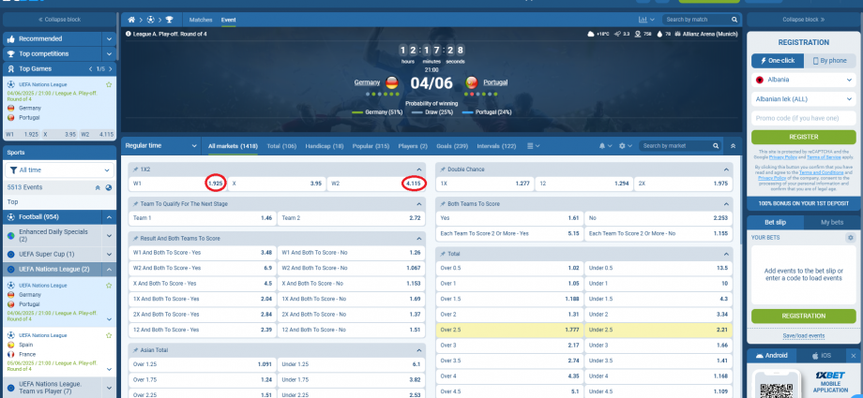Click the magnifier in Search by match
The height and width of the screenshot is (398, 863).
pyautogui.click(x=734, y=20)
